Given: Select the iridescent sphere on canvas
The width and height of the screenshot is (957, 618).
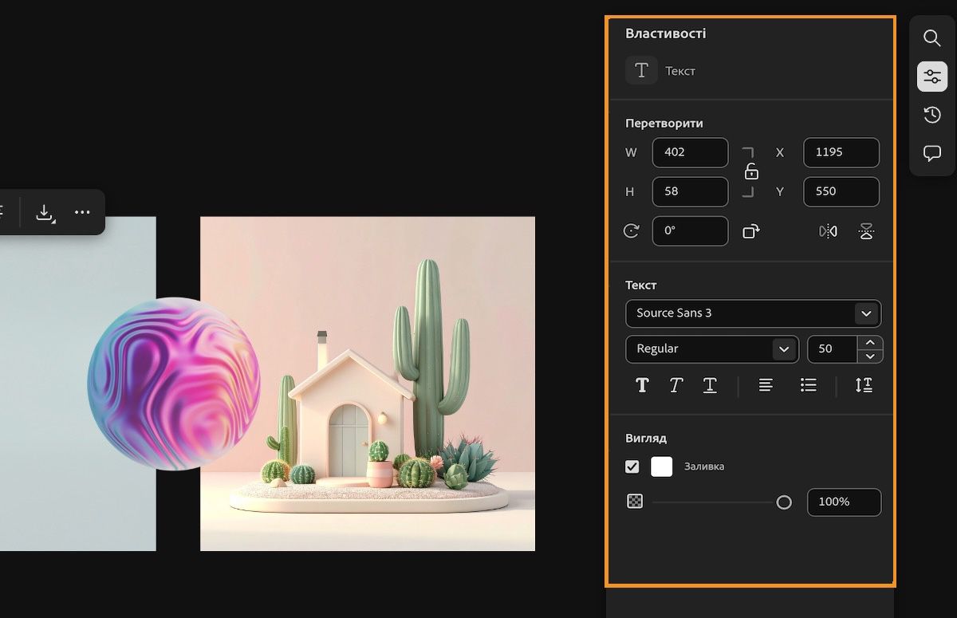Looking at the screenshot, I should tap(174, 384).
